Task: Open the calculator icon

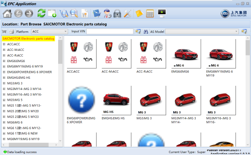Action: (150, 13)
